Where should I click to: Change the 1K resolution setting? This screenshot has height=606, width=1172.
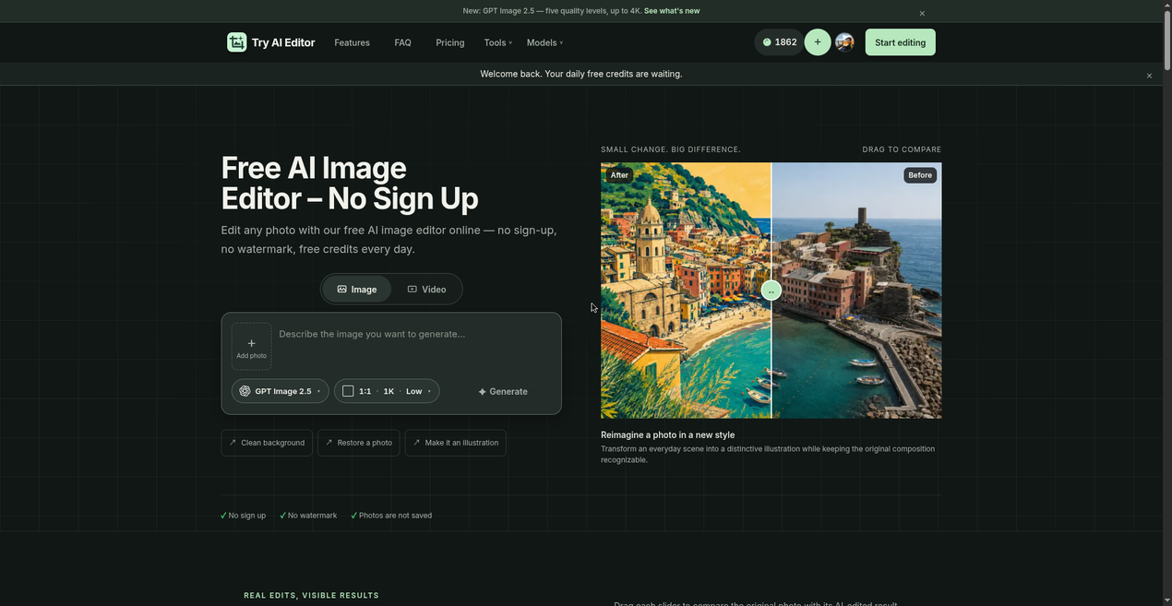coord(389,391)
